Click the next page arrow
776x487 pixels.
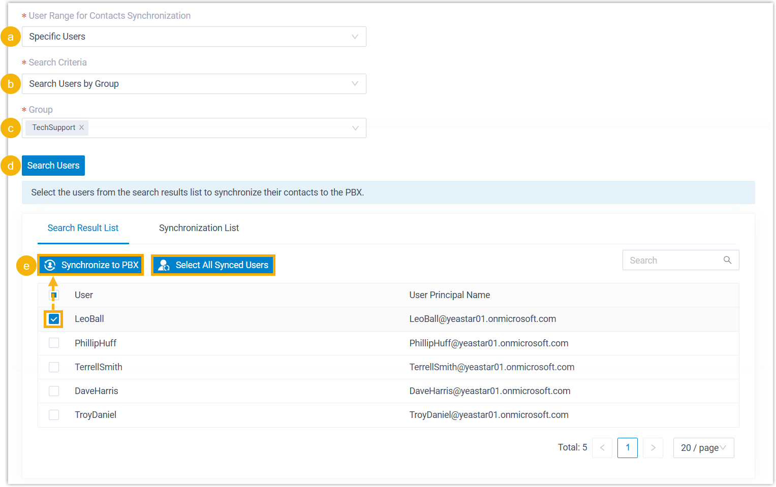(653, 448)
